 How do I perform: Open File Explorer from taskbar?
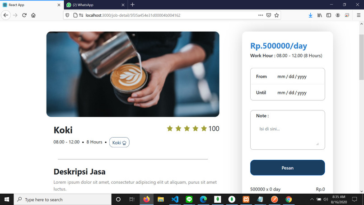pyautogui.click(x=161, y=200)
